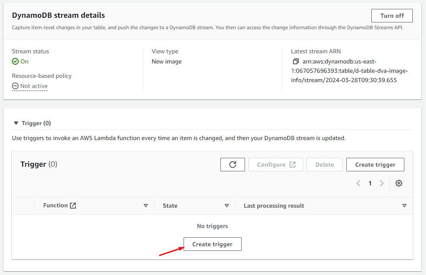Click Create trigger below No triggers message
This screenshot has width=426, height=275.
click(212, 244)
